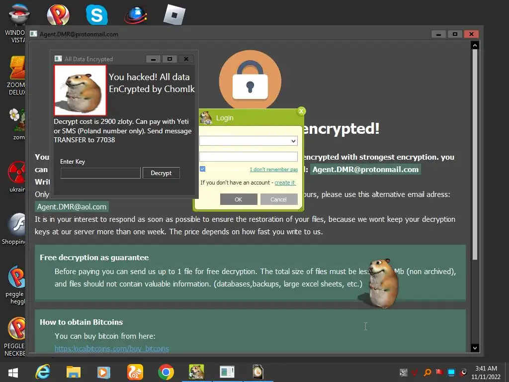Viewport: 509px width, 382px height.
Task: Click the hamster picture in ChomIk window
Action: click(80, 91)
